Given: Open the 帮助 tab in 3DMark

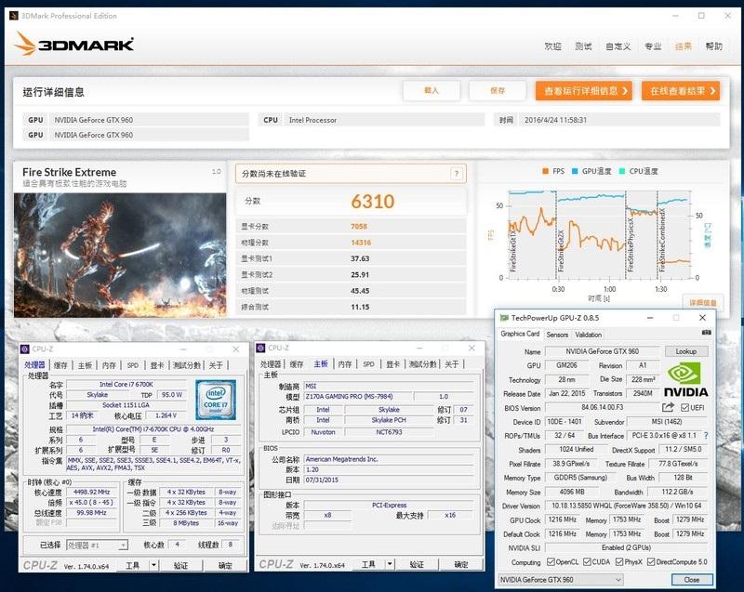Looking at the screenshot, I should pos(713,46).
